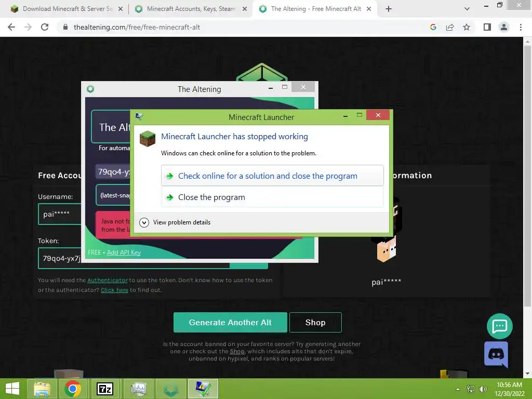Reload the page with refresh icon
The image size is (532, 399).
click(x=45, y=27)
